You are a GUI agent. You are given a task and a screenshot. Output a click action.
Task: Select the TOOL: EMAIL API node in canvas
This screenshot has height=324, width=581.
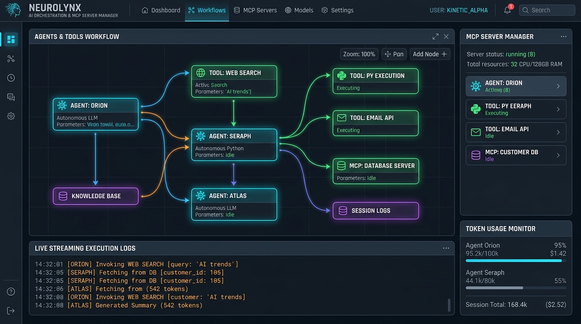pos(375,123)
